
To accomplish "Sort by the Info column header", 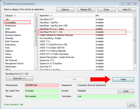I will pos(114,15).
